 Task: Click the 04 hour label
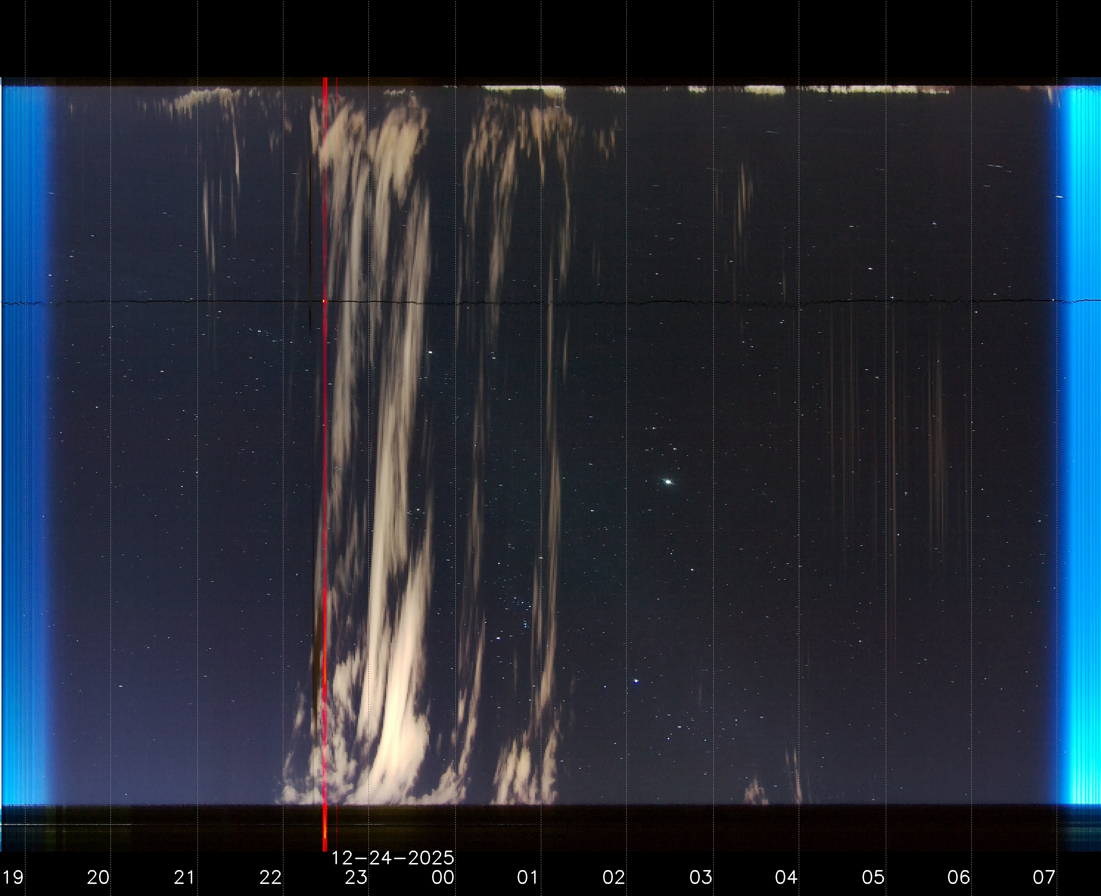(x=786, y=877)
